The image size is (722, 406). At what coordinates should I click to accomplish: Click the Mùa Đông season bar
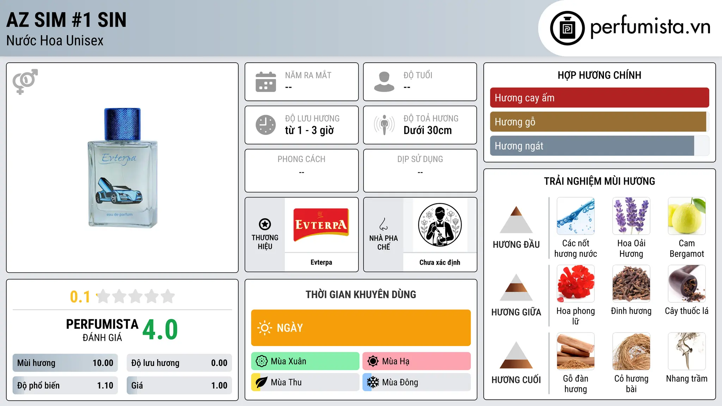416,382
